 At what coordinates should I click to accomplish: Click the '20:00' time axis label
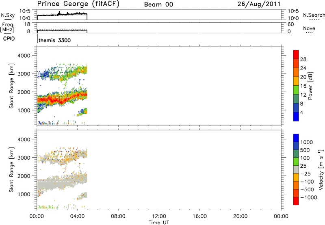tap(240, 216)
